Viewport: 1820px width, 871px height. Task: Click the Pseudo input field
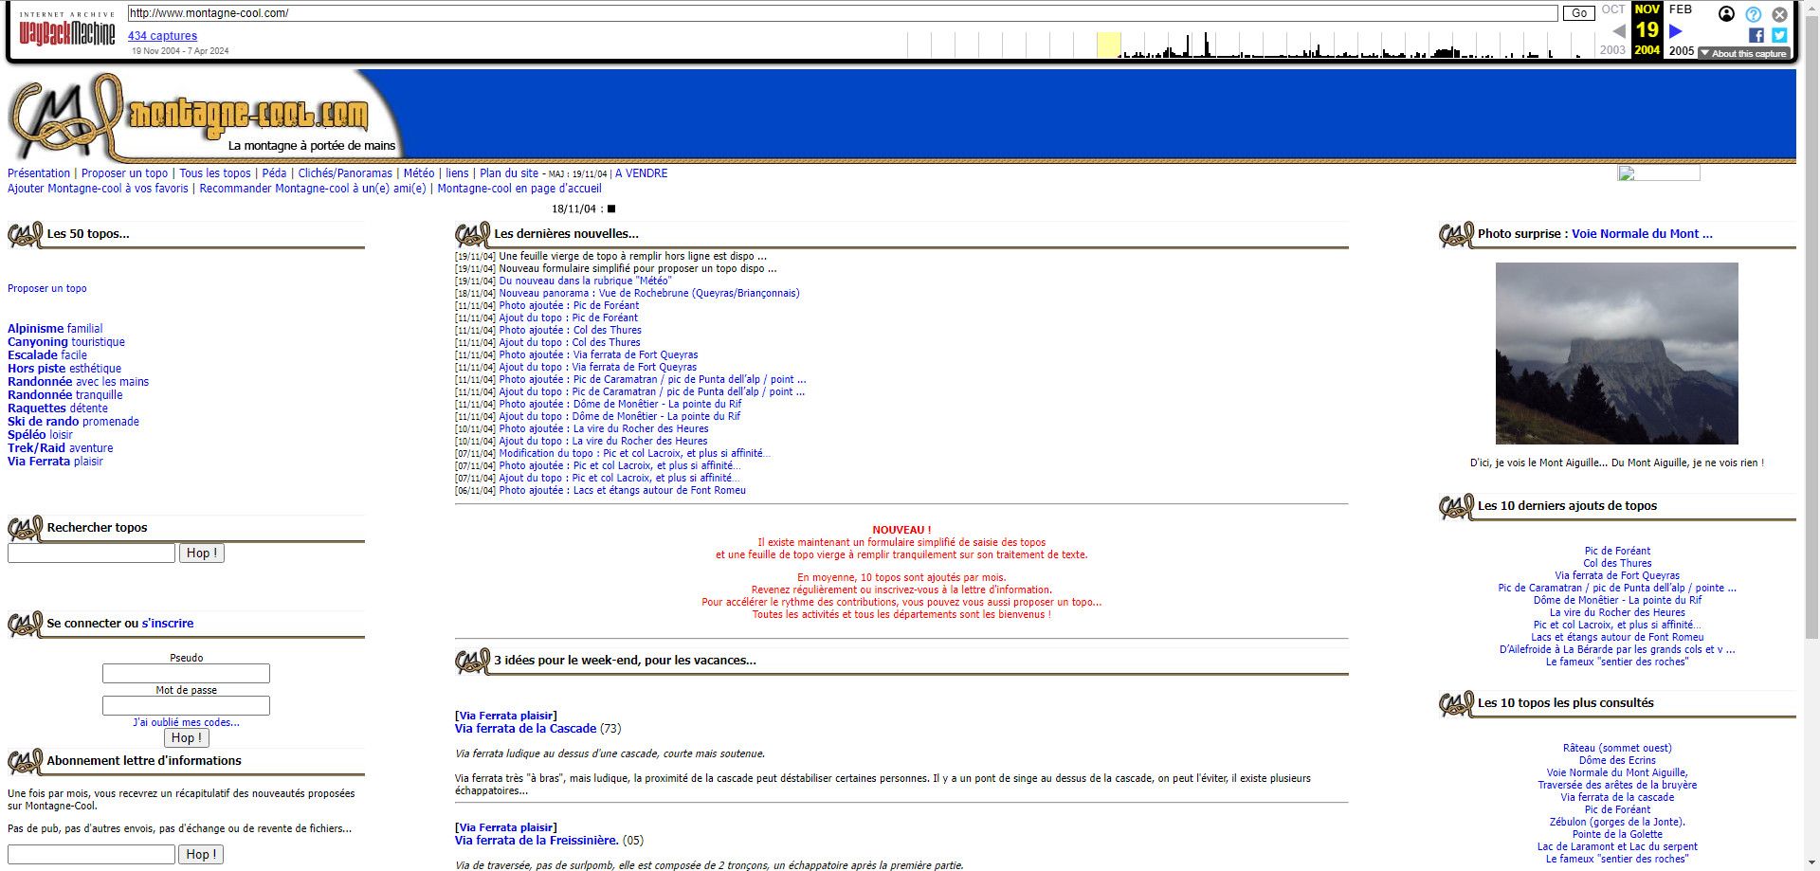tap(186, 673)
